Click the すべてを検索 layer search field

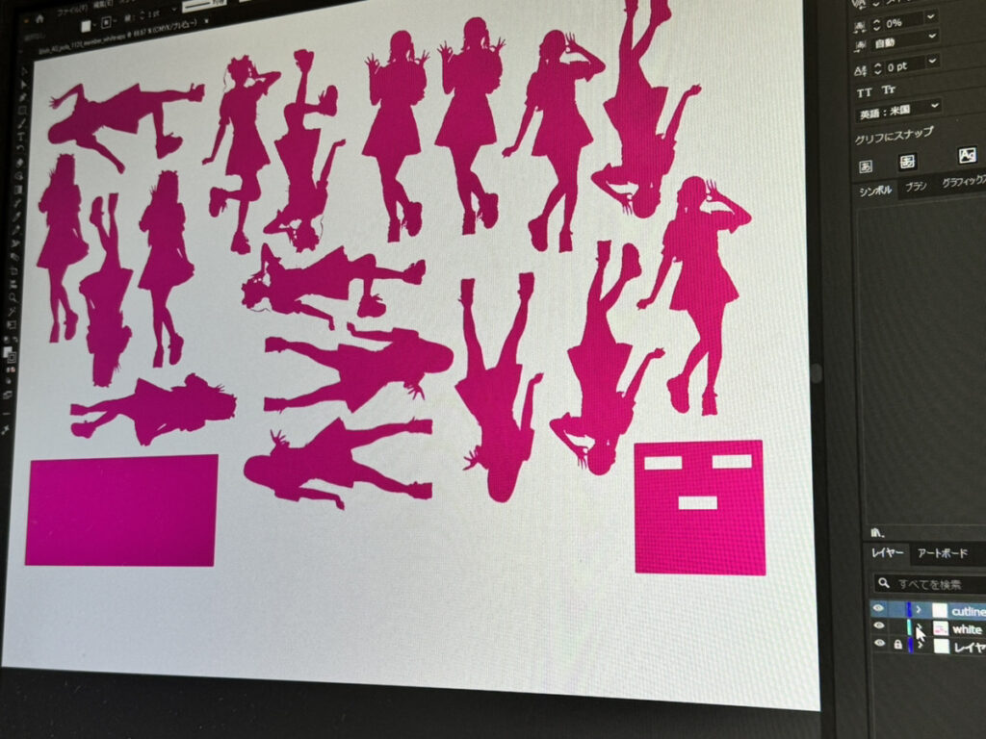pyautogui.click(x=939, y=584)
